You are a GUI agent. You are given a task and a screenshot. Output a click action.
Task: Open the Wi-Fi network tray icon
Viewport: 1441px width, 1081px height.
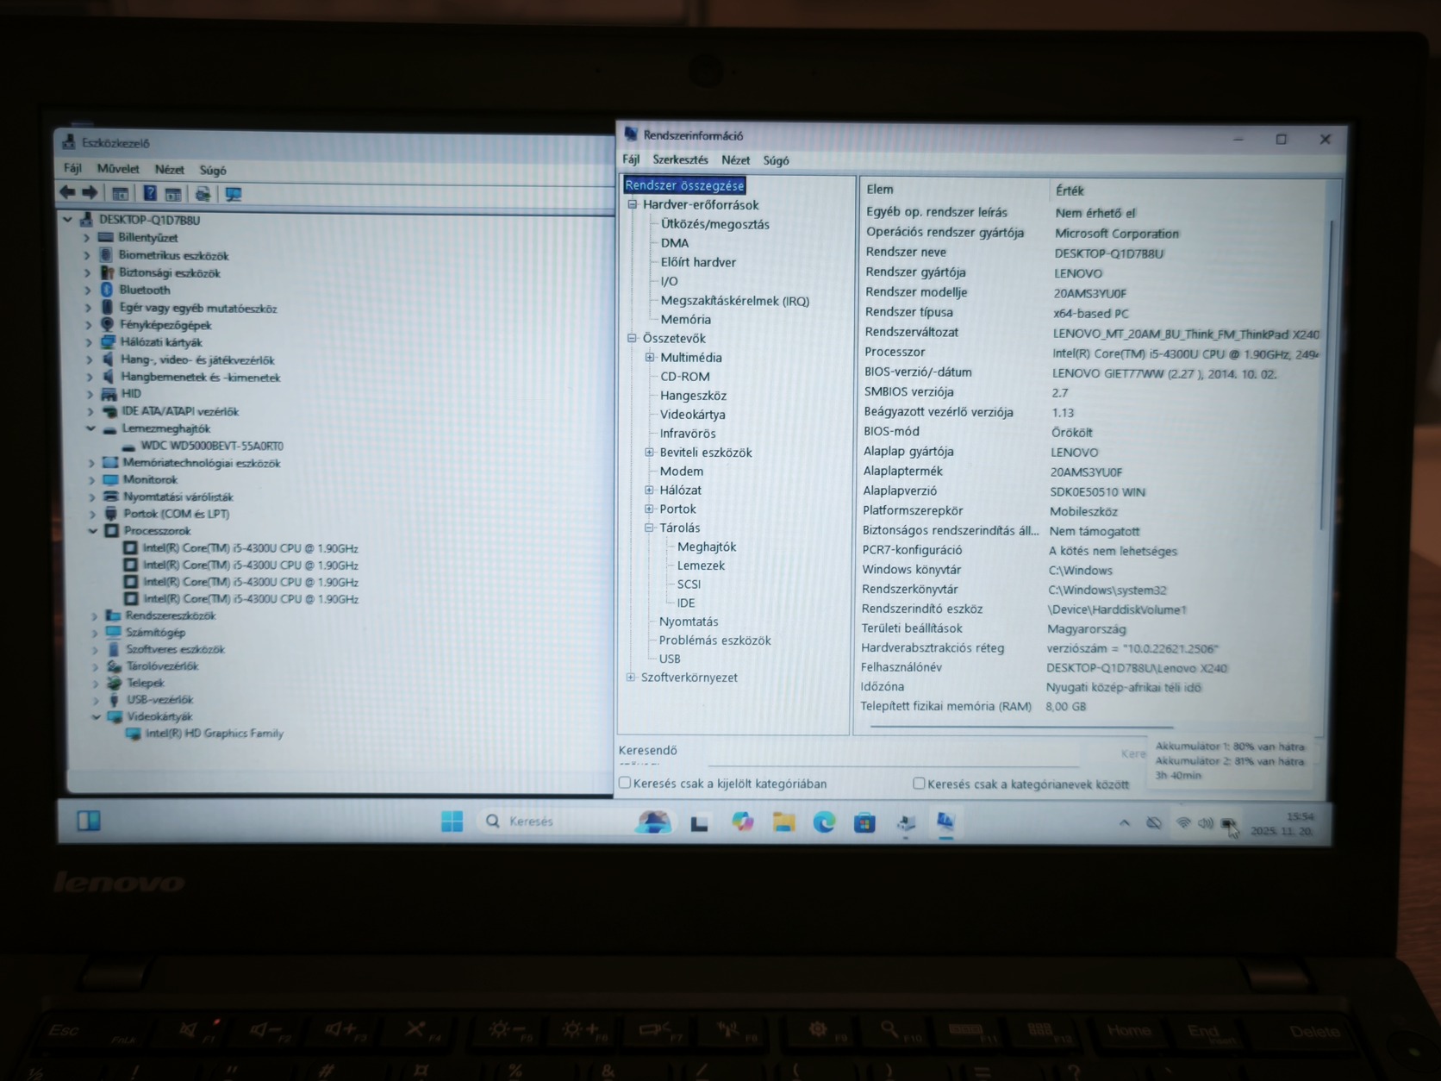click(x=1183, y=823)
